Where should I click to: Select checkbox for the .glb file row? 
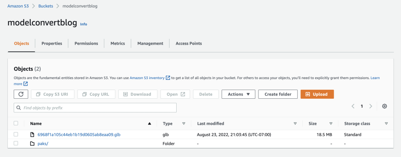click(x=16, y=134)
